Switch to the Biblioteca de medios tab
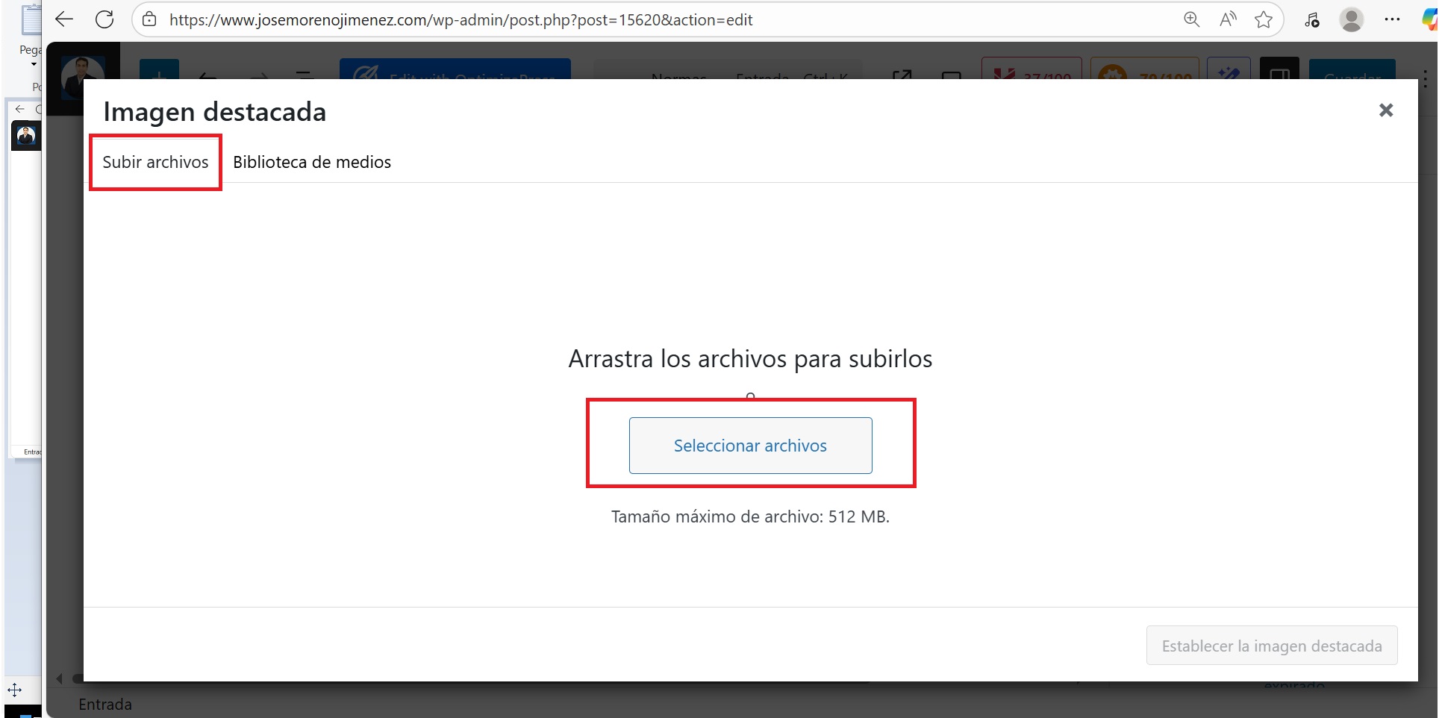This screenshot has height=718, width=1439. click(312, 162)
